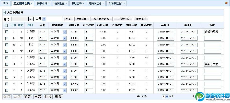Open the 年休假 leave type dropdown for employee 10
230x103 pixels.
click(x=65, y=38)
